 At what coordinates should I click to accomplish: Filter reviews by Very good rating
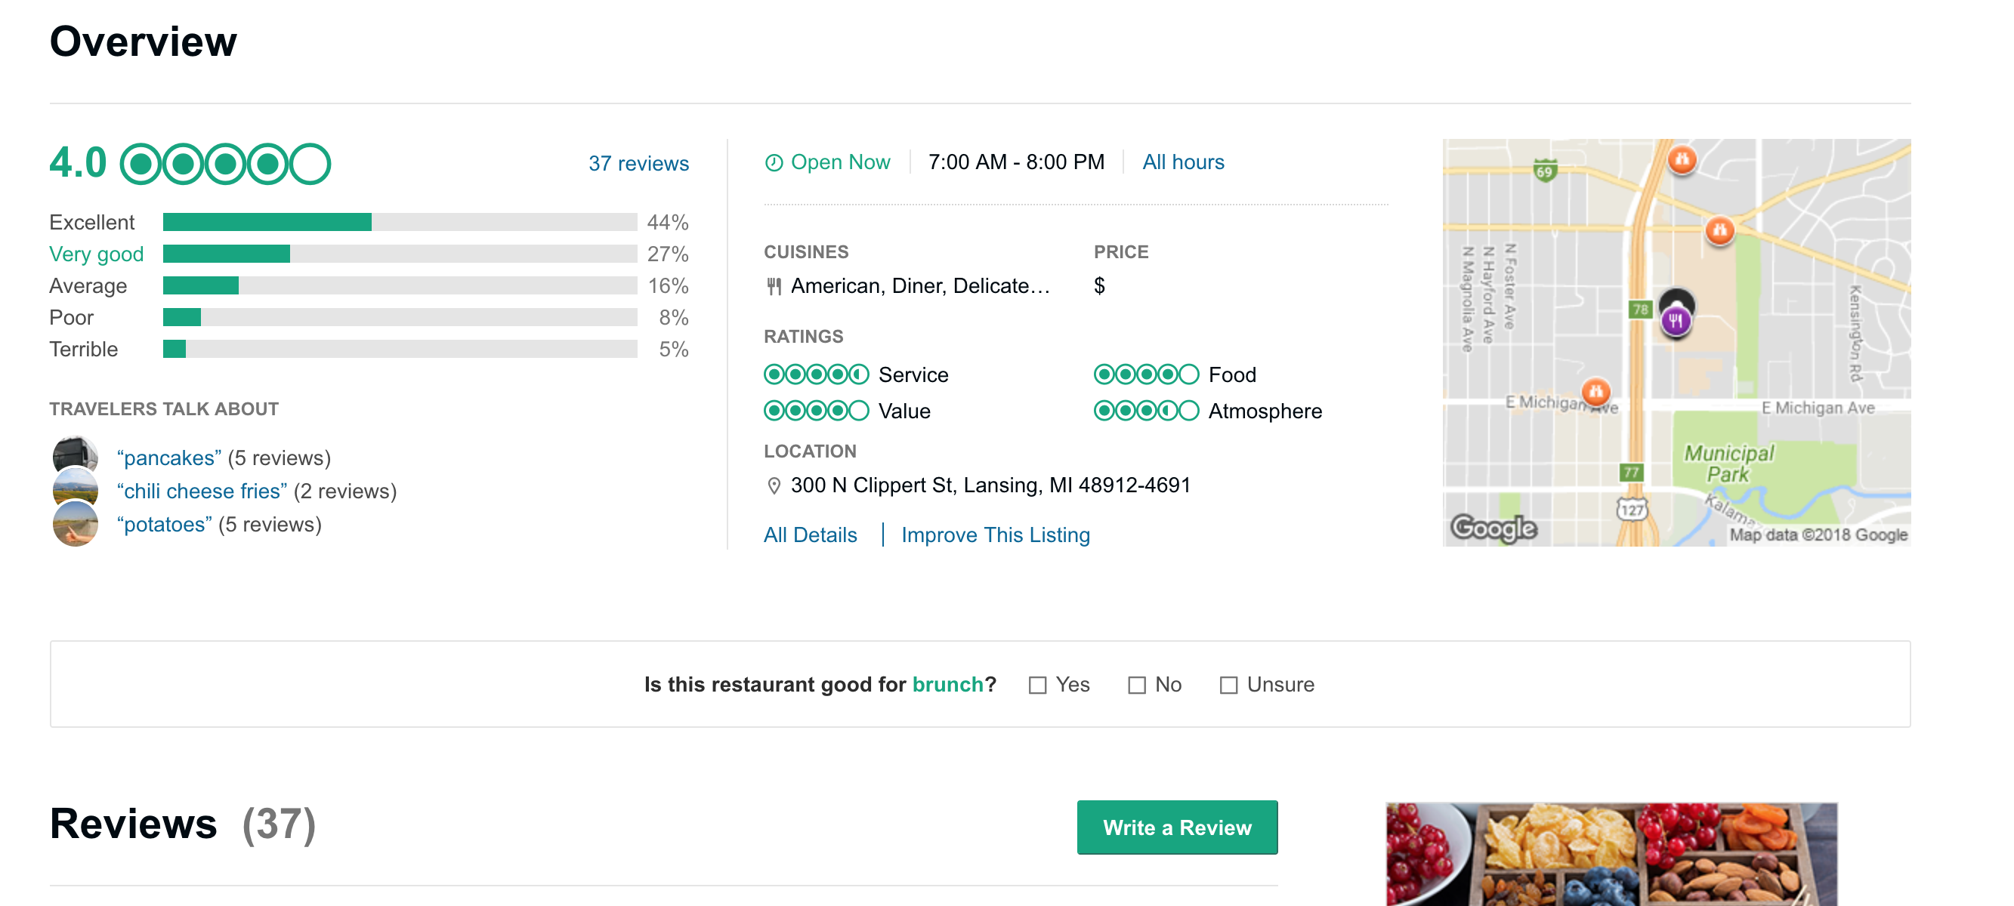pos(96,255)
